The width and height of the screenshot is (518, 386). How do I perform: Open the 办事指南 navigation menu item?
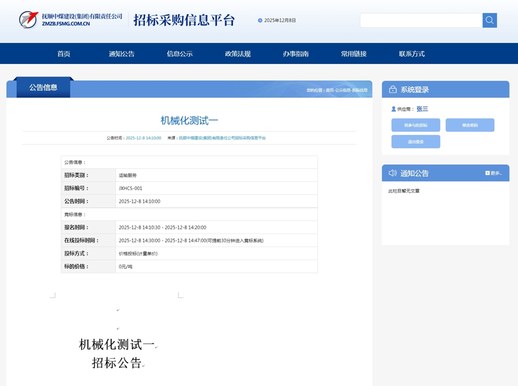296,54
